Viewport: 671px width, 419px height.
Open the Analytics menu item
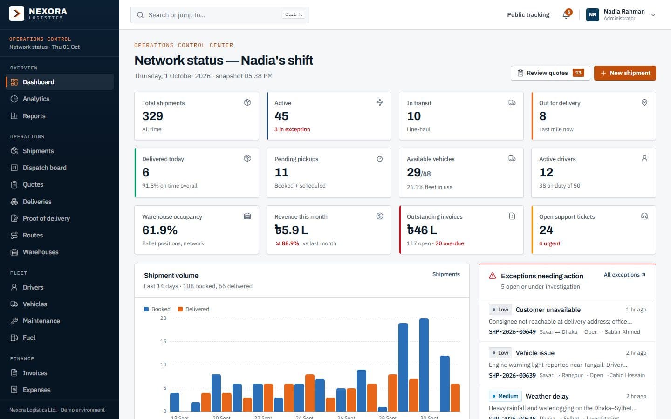pyautogui.click(x=60, y=99)
